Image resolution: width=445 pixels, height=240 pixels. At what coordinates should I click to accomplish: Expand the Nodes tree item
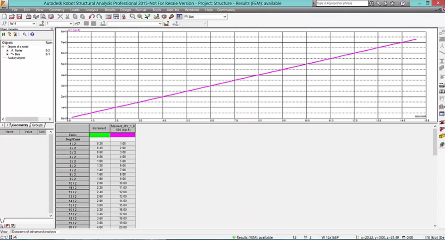(7, 51)
